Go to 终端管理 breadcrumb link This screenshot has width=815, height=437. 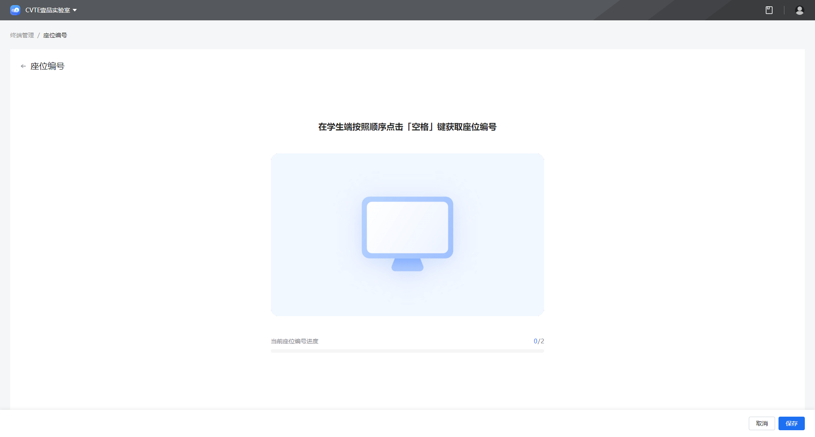[x=22, y=35]
